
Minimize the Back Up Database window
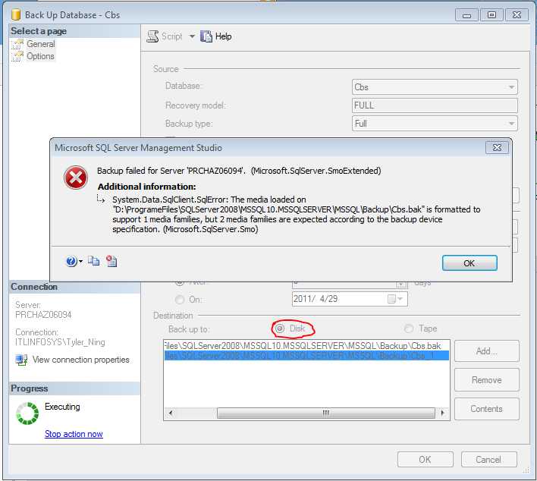pos(466,15)
